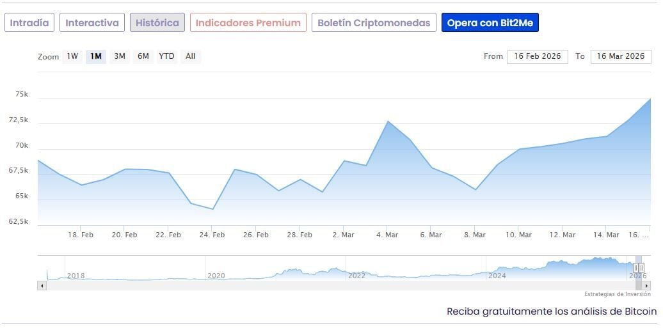The image size is (663, 330).
Task: Switch zoom to YTD
Action: pos(166,56)
